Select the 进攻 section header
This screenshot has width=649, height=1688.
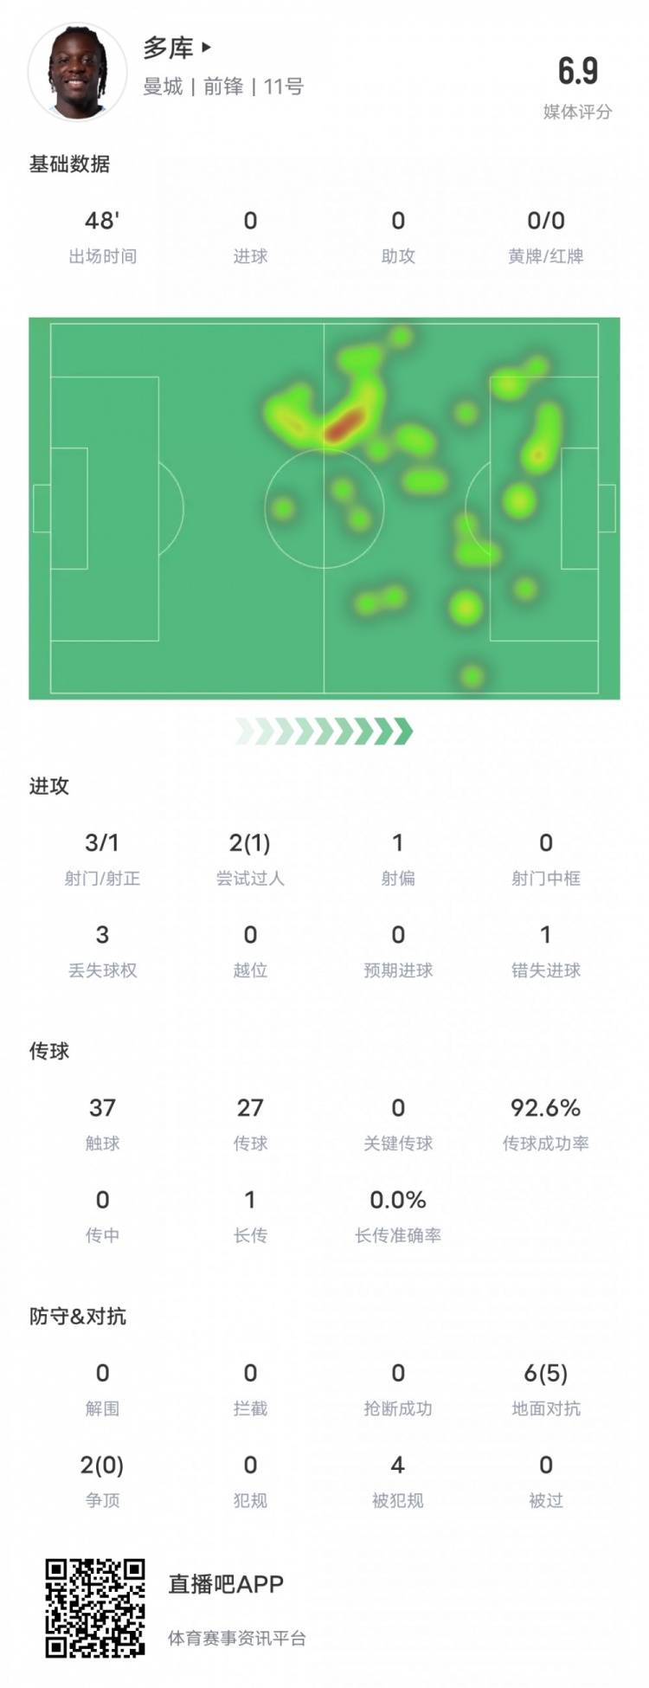[x=49, y=786]
